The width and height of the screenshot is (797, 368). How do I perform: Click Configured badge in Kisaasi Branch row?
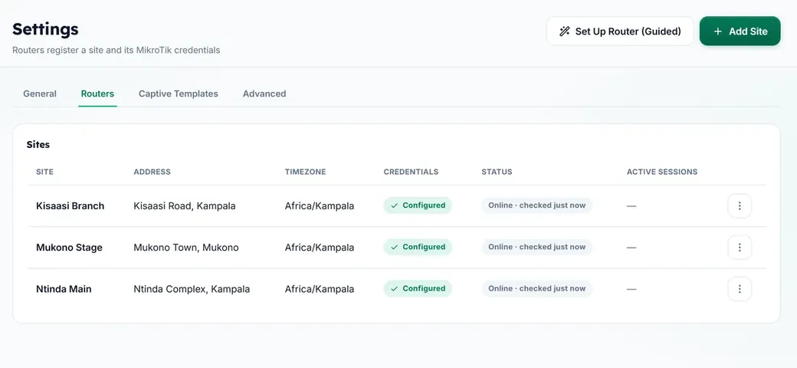[x=418, y=205]
